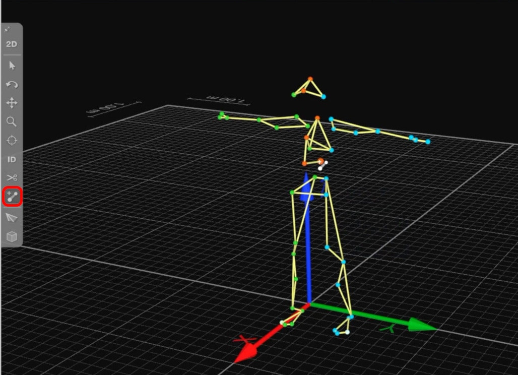Select the scissors cut trajectory tool
This screenshot has width=518, height=375.
pos(12,177)
